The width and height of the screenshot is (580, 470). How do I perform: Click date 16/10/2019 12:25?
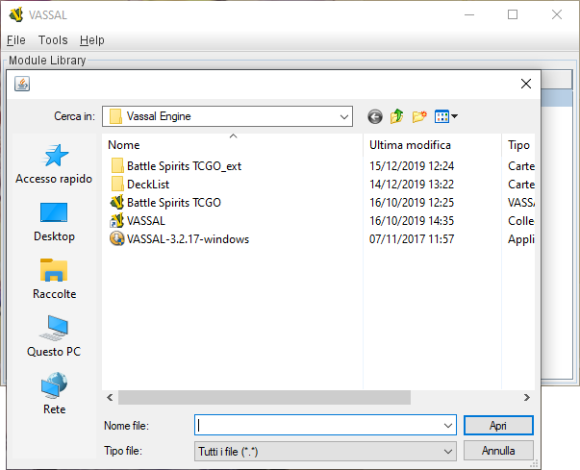point(412,203)
